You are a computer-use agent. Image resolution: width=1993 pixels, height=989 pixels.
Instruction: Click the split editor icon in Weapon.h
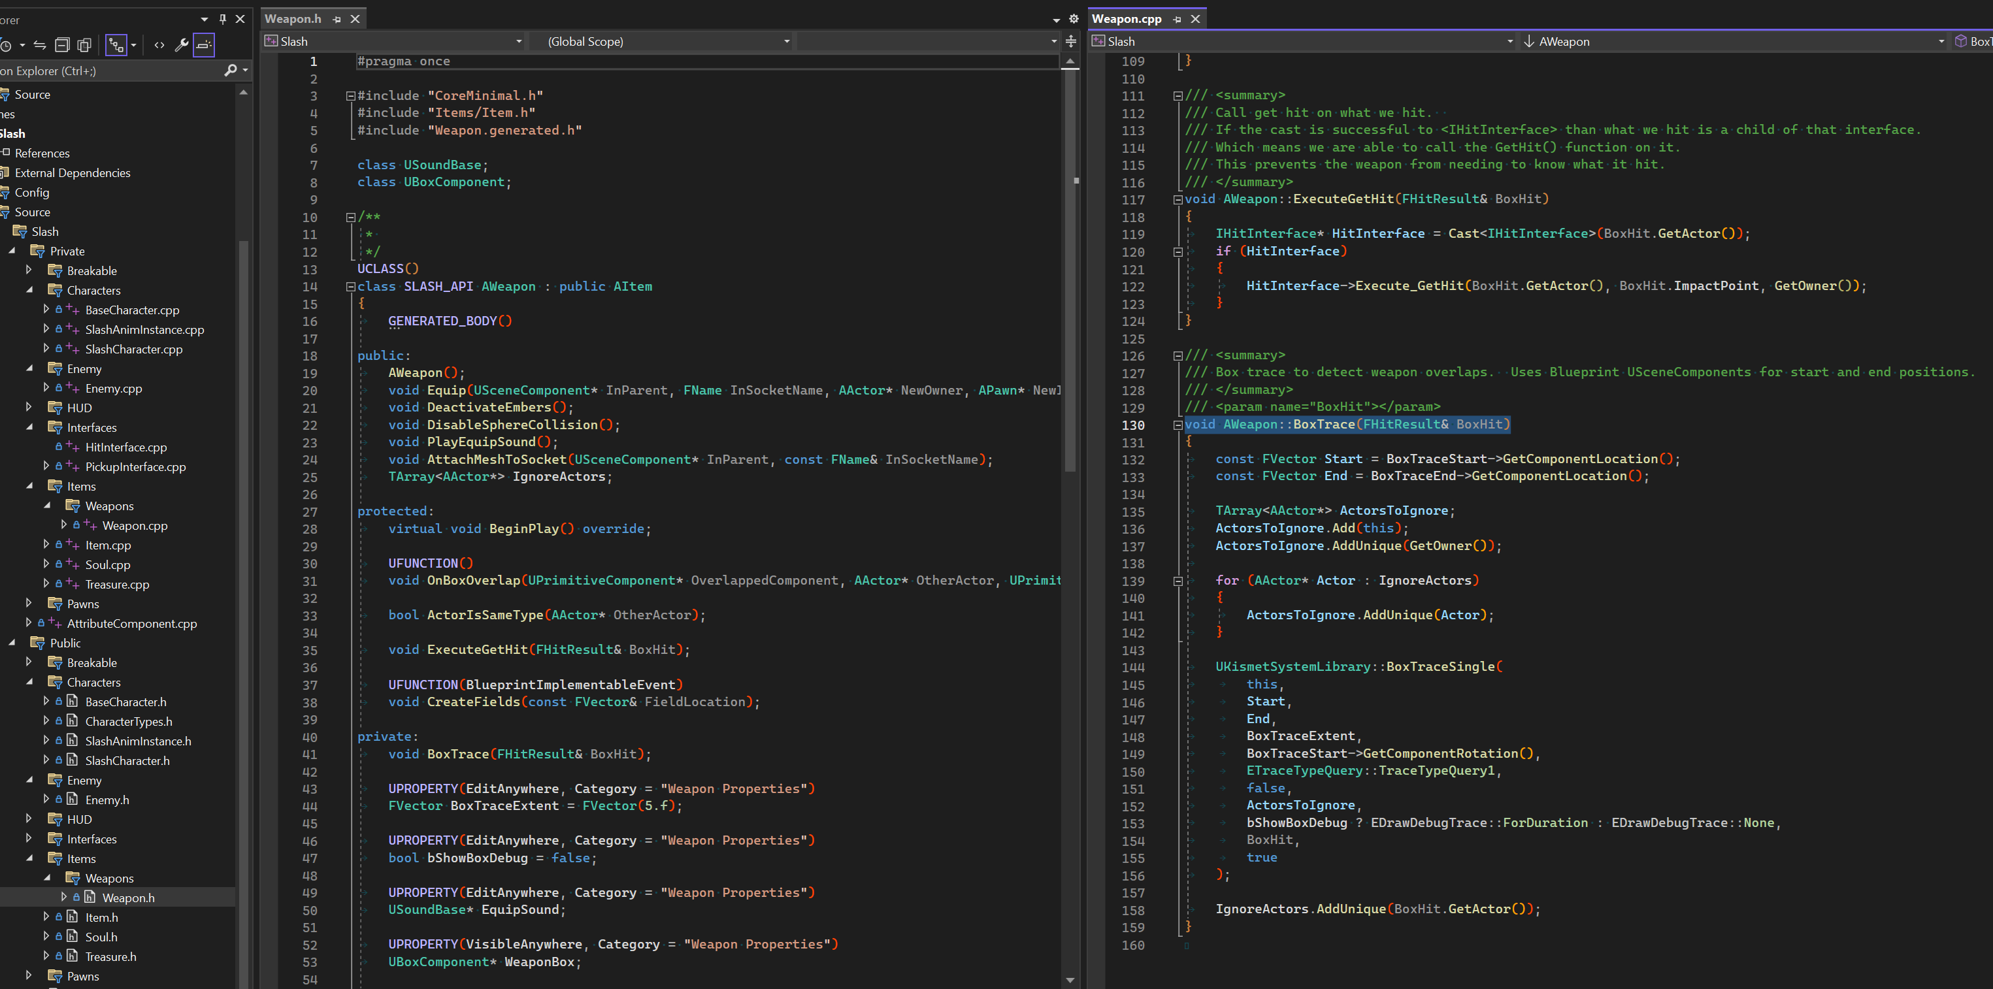point(1071,41)
